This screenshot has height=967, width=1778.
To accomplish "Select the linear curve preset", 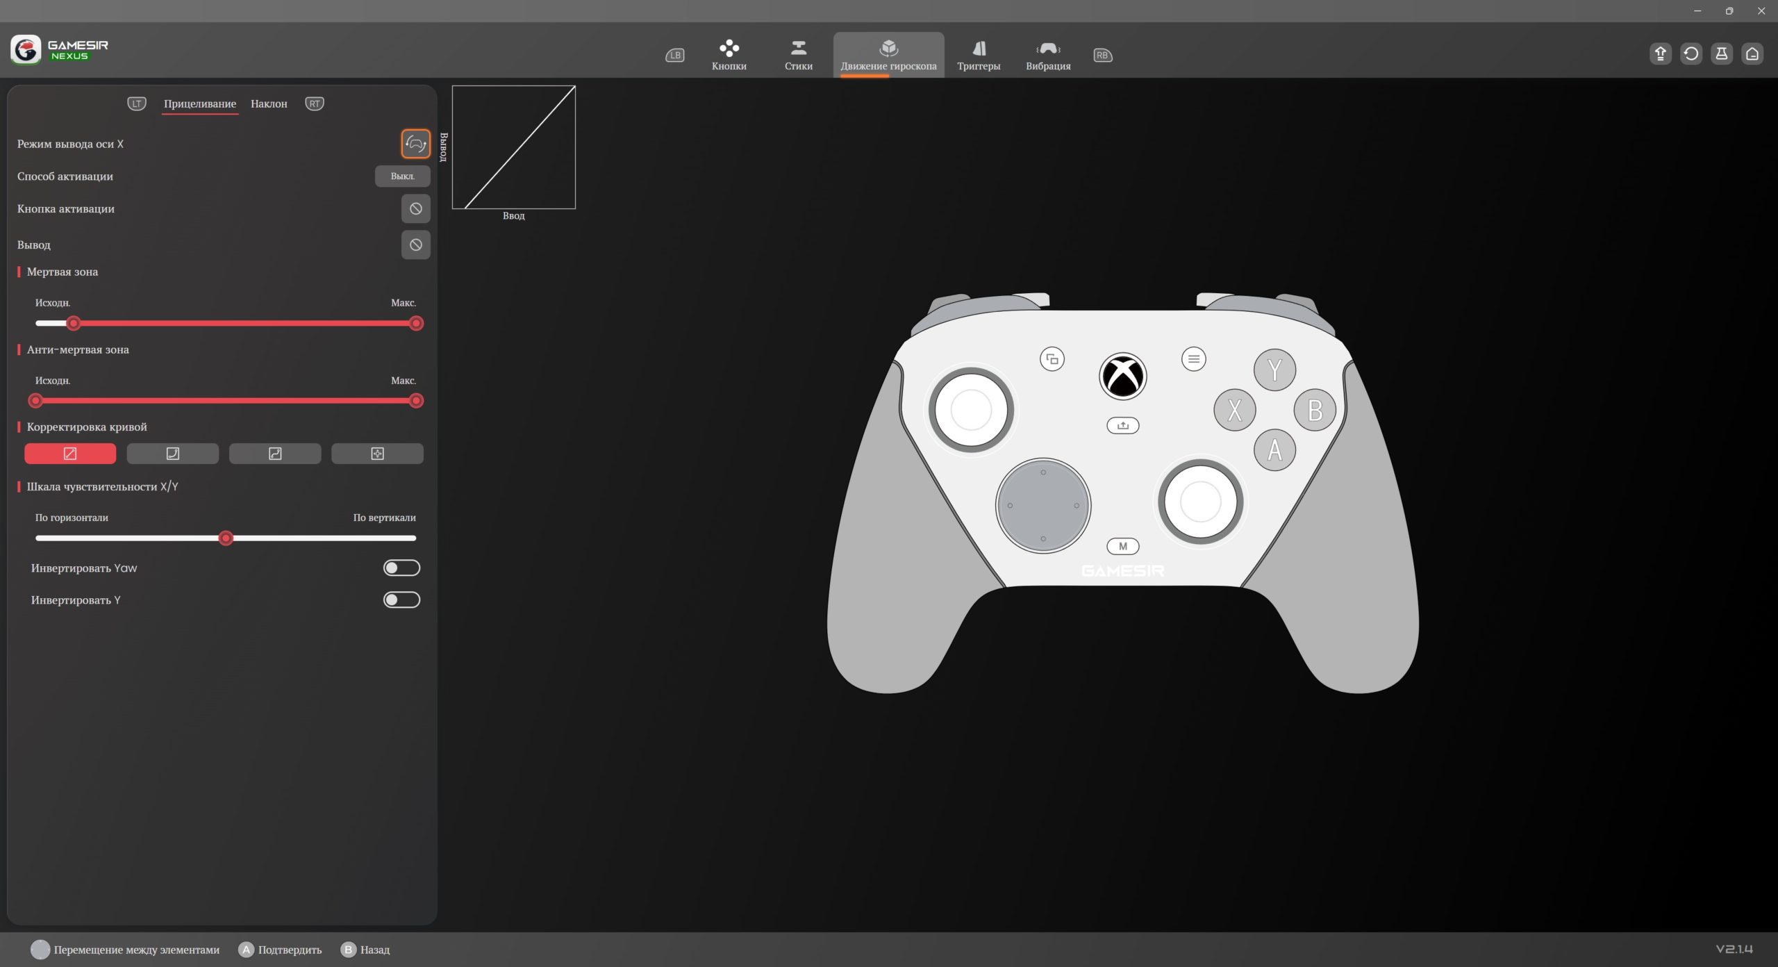I will [x=70, y=454].
